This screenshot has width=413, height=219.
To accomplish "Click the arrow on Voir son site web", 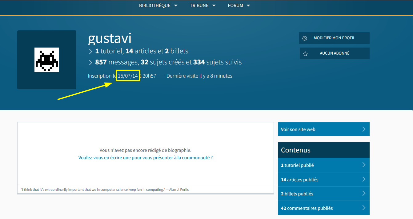I will coord(364,129).
